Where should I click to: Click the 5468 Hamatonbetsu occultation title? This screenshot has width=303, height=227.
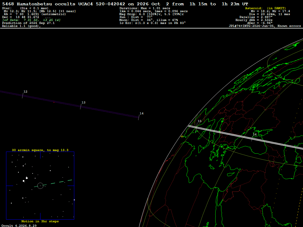(125, 4)
